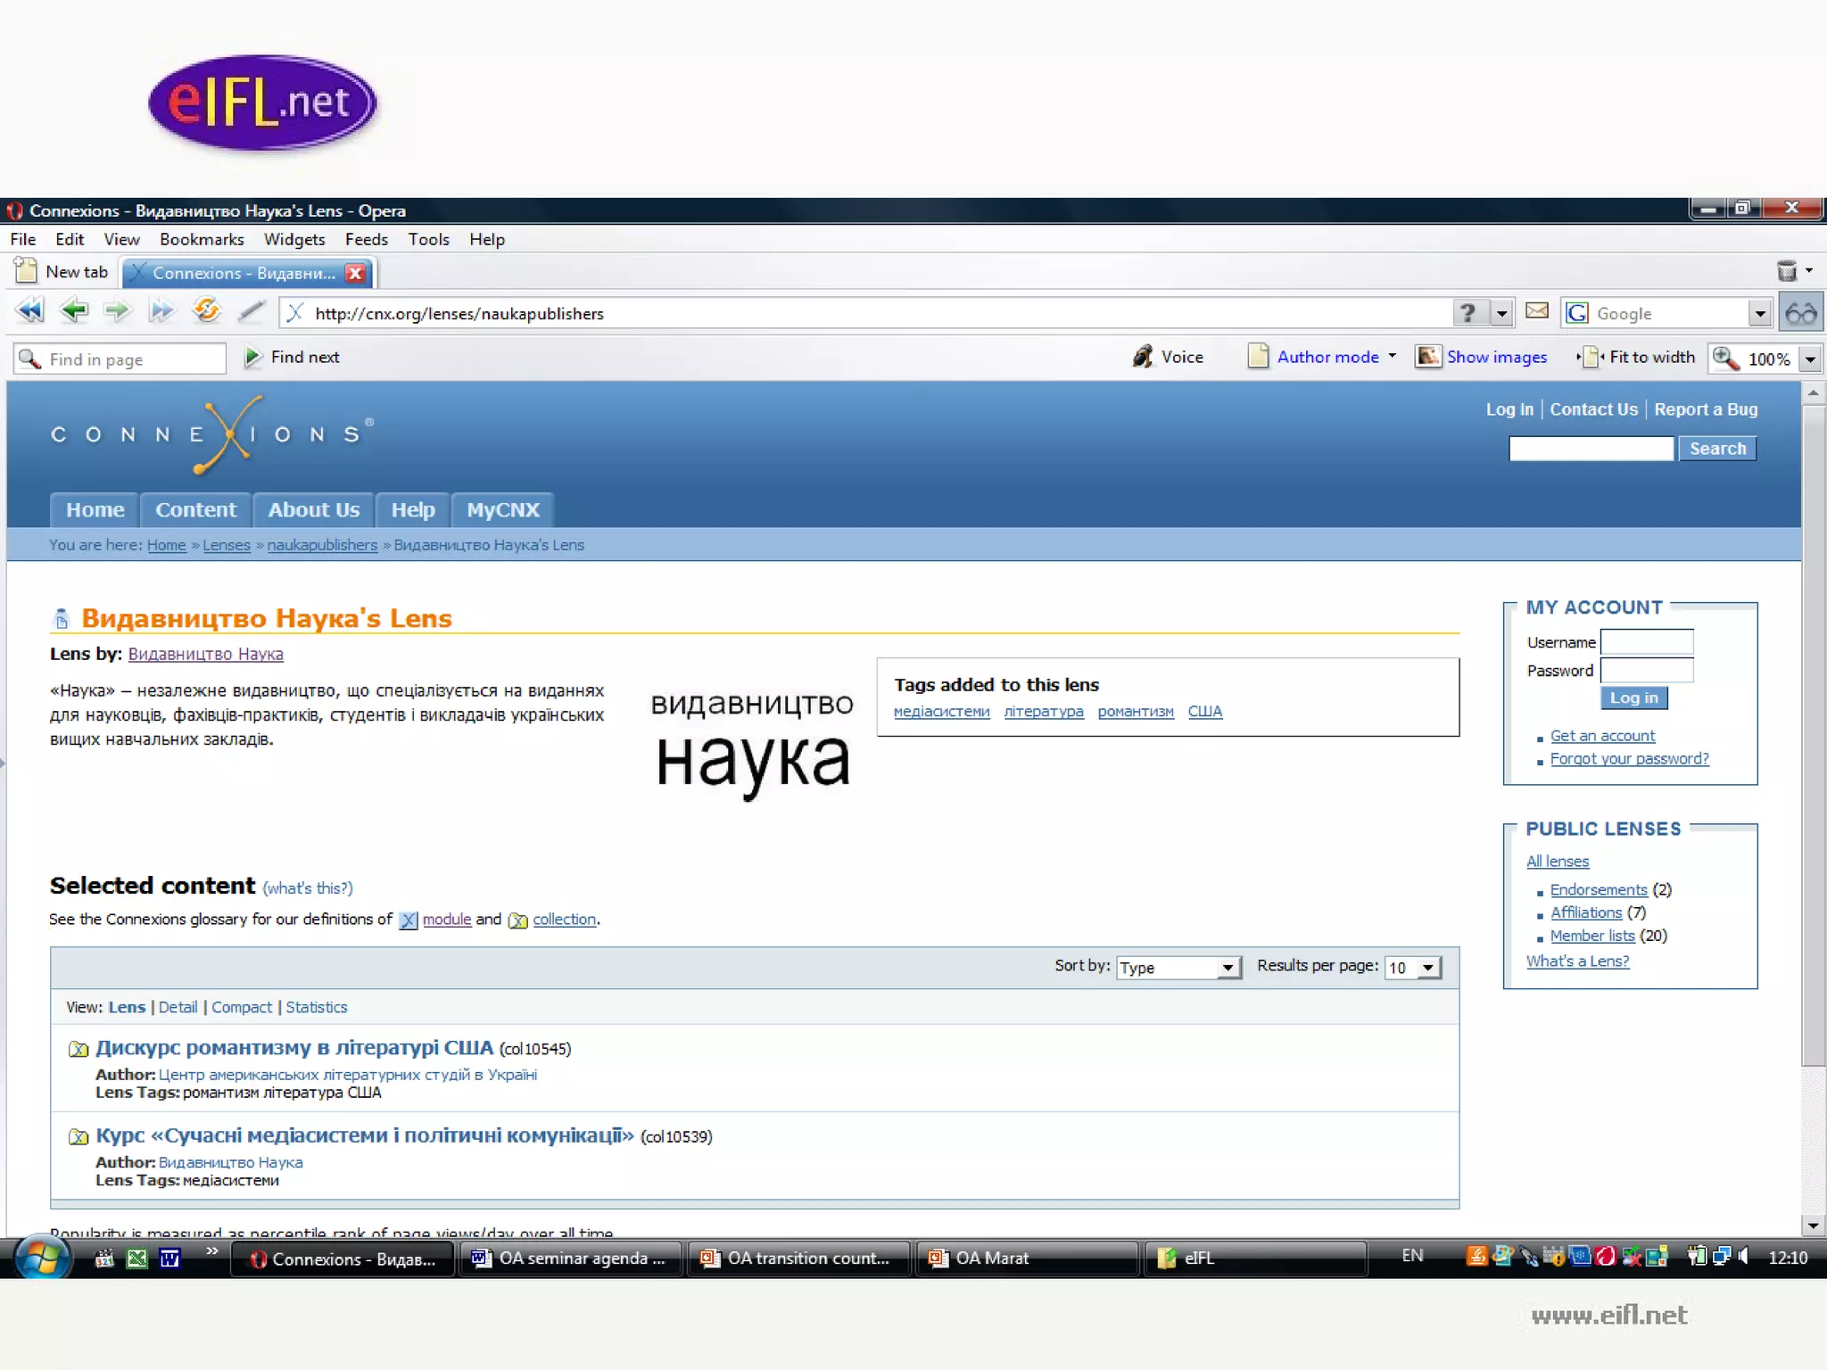Click the mail envelope icon in address bar
Image resolution: width=1827 pixels, height=1370 pixels.
click(x=1537, y=311)
